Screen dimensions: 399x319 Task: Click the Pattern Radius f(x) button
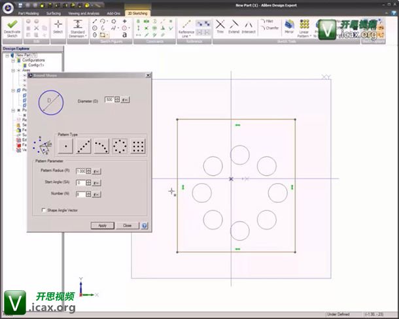96,171
